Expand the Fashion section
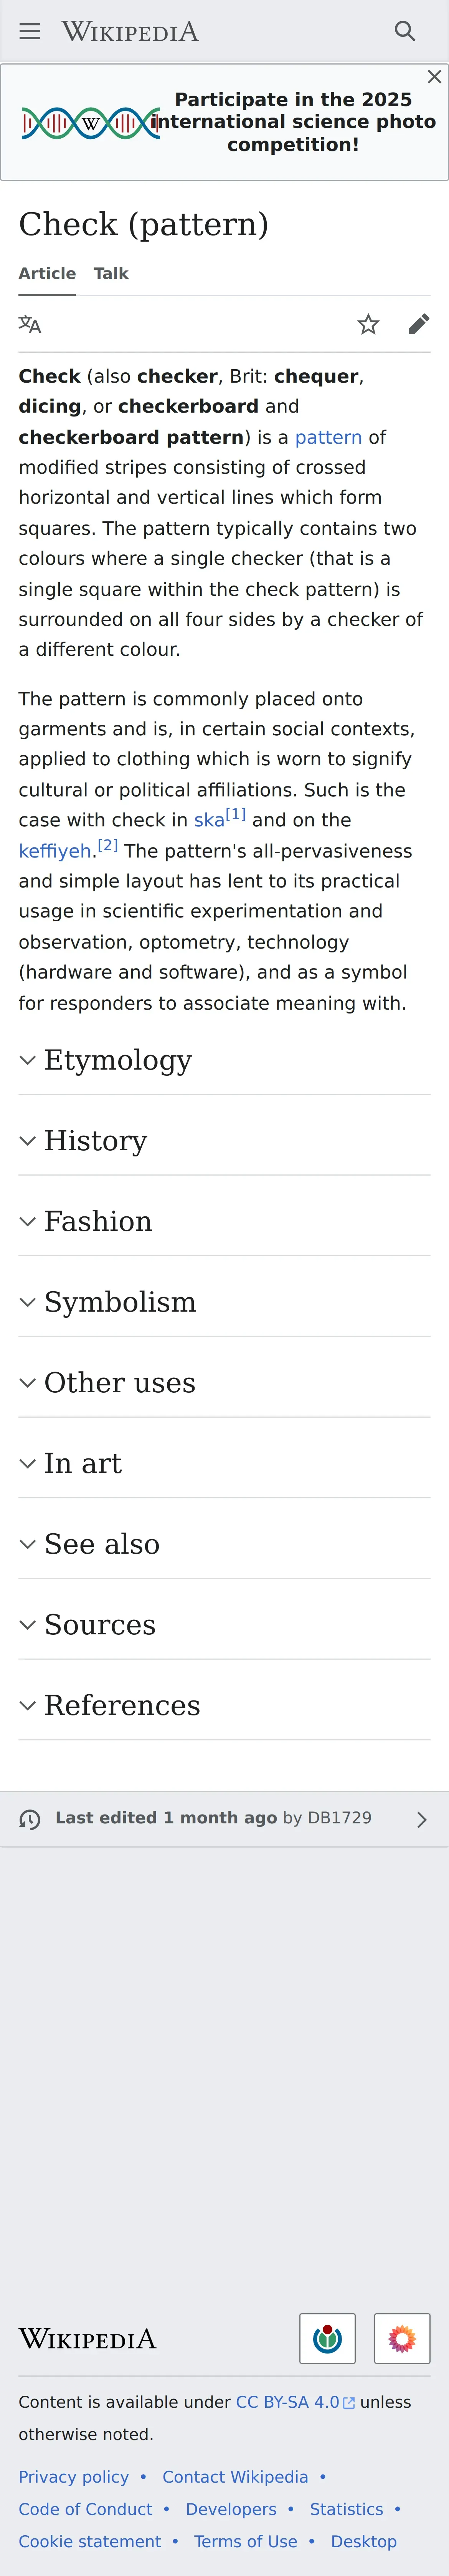 coord(225,1221)
